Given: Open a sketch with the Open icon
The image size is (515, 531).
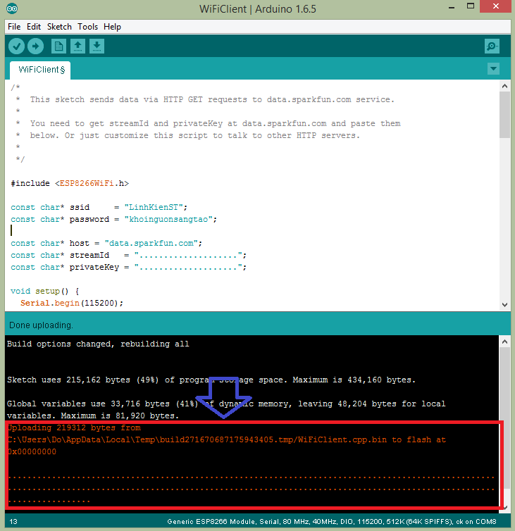Looking at the screenshot, I should point(77,46).
